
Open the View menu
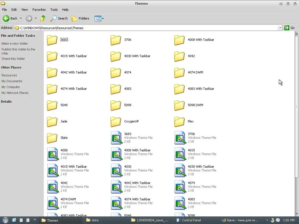point(25,10)
